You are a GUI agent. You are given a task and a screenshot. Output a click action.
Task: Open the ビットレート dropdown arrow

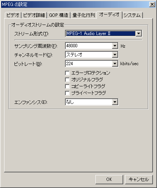coord(115,64)
